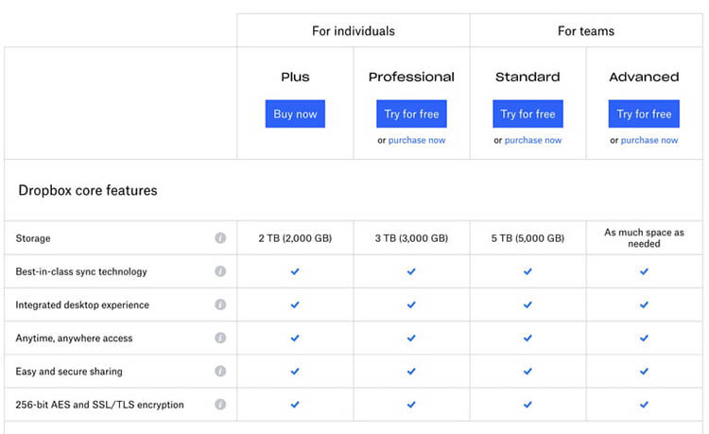Click Professional checkmark for Best-in-class sync technology

[411, 271]
